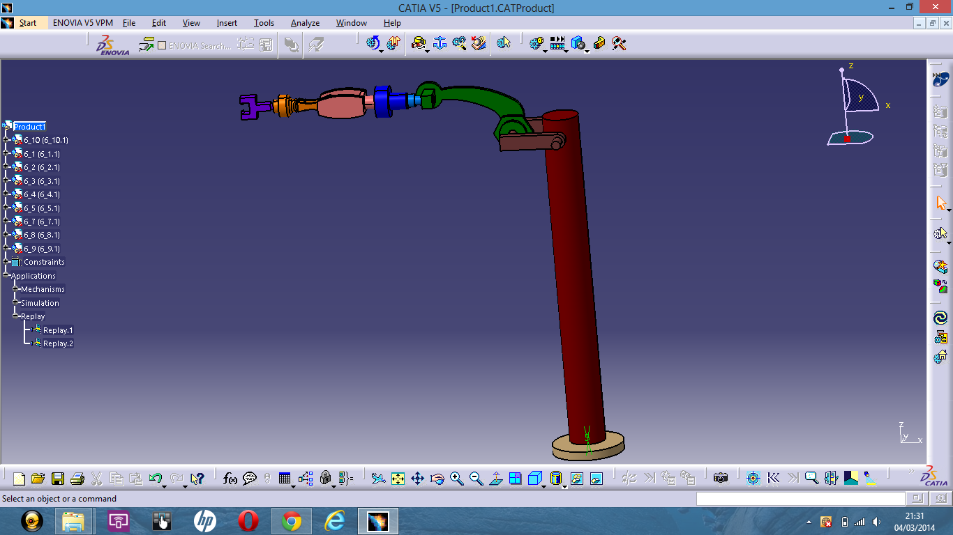Viewport: 953px width, 535px height.
Task: Click the hammer and wrench tools icon
Action: coord(619,44)
